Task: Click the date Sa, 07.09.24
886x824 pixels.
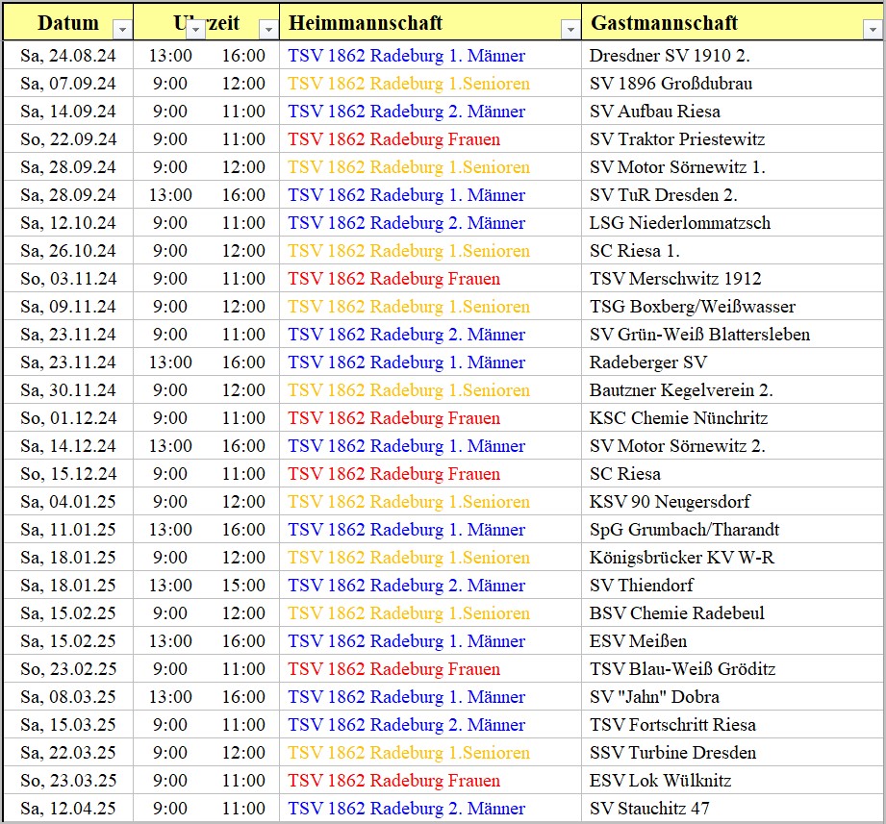Action: pos(67,83)
